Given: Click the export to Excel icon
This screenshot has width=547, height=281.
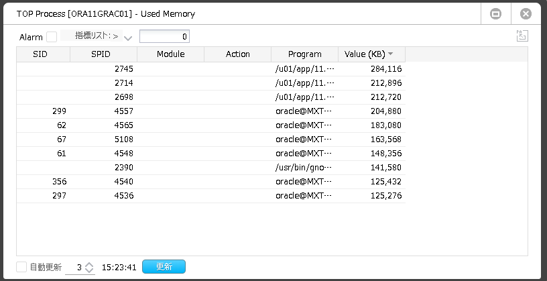Looking at the screenshot, I should [x=522, y=36].
